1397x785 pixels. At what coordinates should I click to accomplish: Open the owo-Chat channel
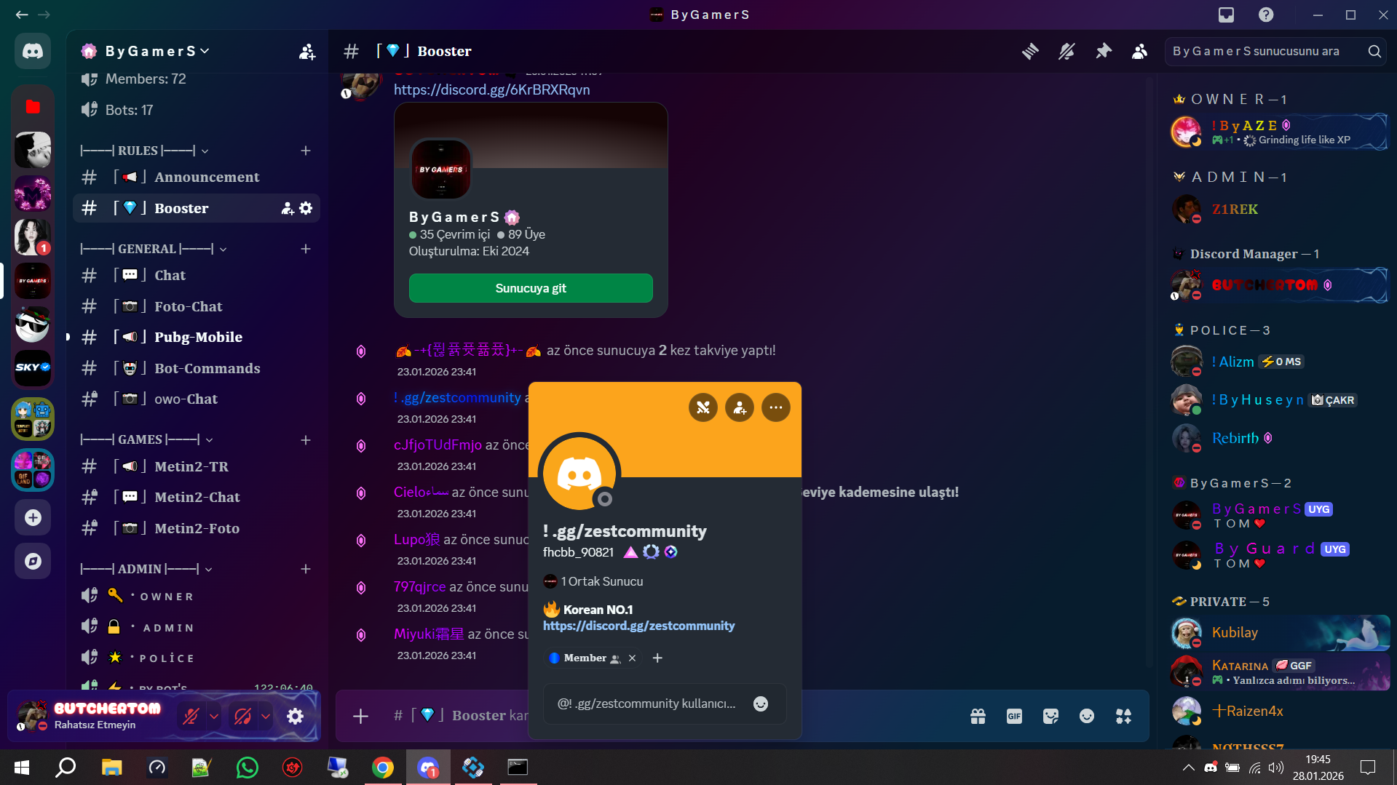click(x=197, y=399)
